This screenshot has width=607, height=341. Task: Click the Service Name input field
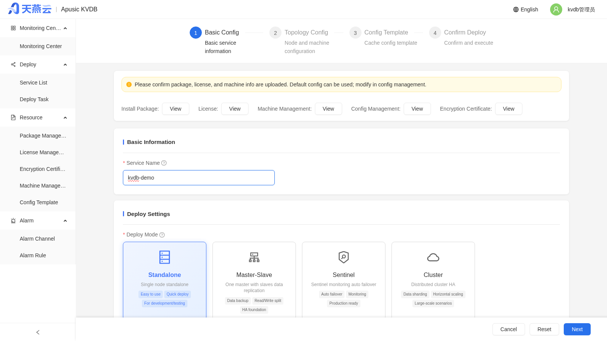click(199, 178)
